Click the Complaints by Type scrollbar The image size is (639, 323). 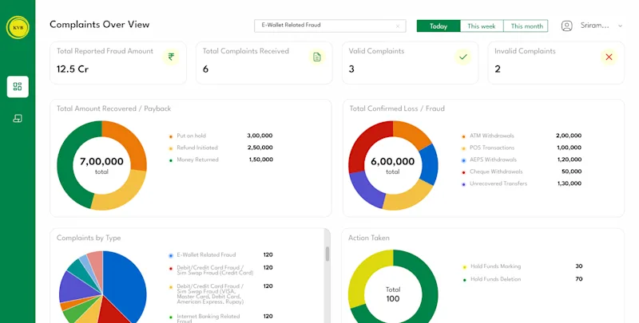327,254
